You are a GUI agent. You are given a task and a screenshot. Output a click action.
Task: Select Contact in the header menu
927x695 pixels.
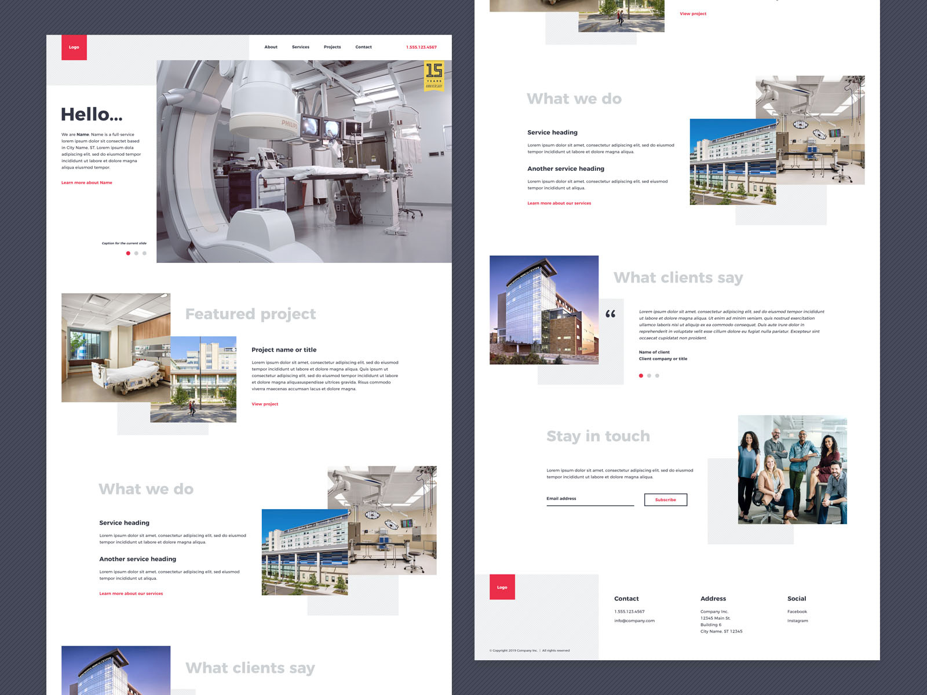point(364,47)
